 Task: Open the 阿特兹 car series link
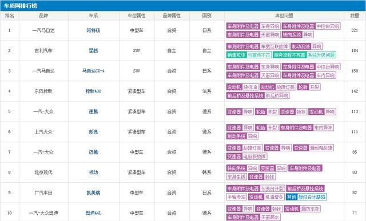coord(93,30)
